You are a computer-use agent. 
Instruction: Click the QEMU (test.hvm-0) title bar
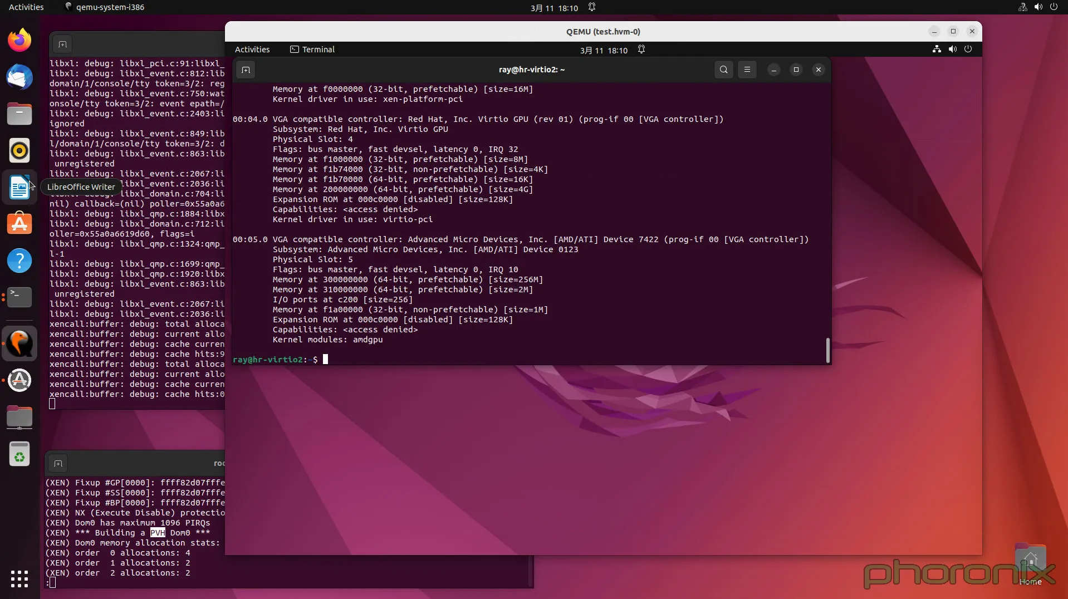[x=603, y=32]
